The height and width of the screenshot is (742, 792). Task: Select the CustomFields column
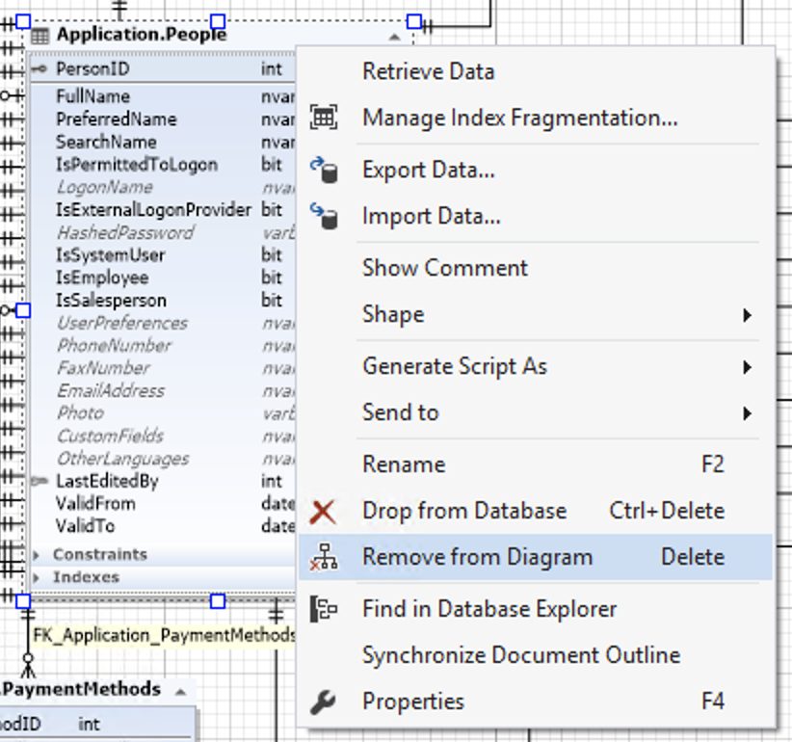pyautogui.click(x=163, y=436)
